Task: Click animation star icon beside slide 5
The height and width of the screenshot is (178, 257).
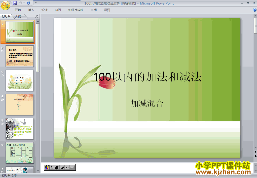Action: [2, 124]
